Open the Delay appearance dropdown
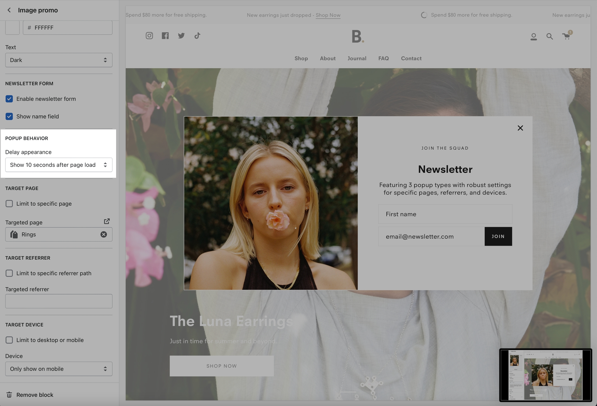597x406 pixels. (x=59, y=165)
